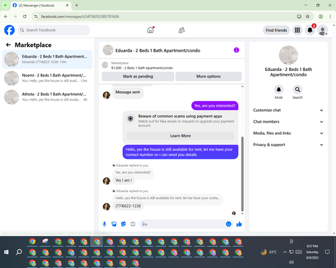This screenshot has width=336, height=268.
Task: Click the phone number message (774)623-1238
Action: [128, 206]
